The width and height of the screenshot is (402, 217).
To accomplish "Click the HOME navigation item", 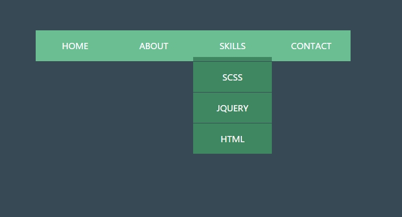I will 75,46.
